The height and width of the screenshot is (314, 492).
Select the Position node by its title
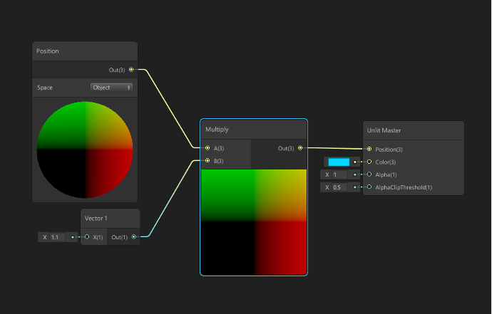click(x=48, y=51)
